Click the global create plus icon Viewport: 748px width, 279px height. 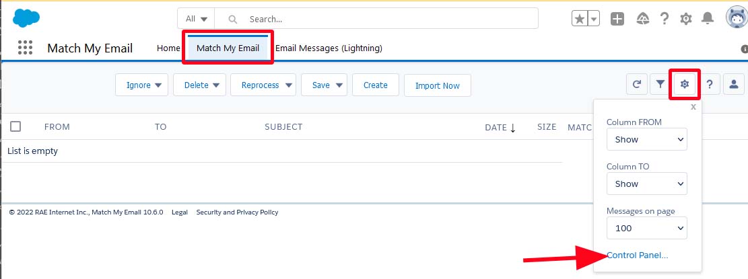click(617, 19)
